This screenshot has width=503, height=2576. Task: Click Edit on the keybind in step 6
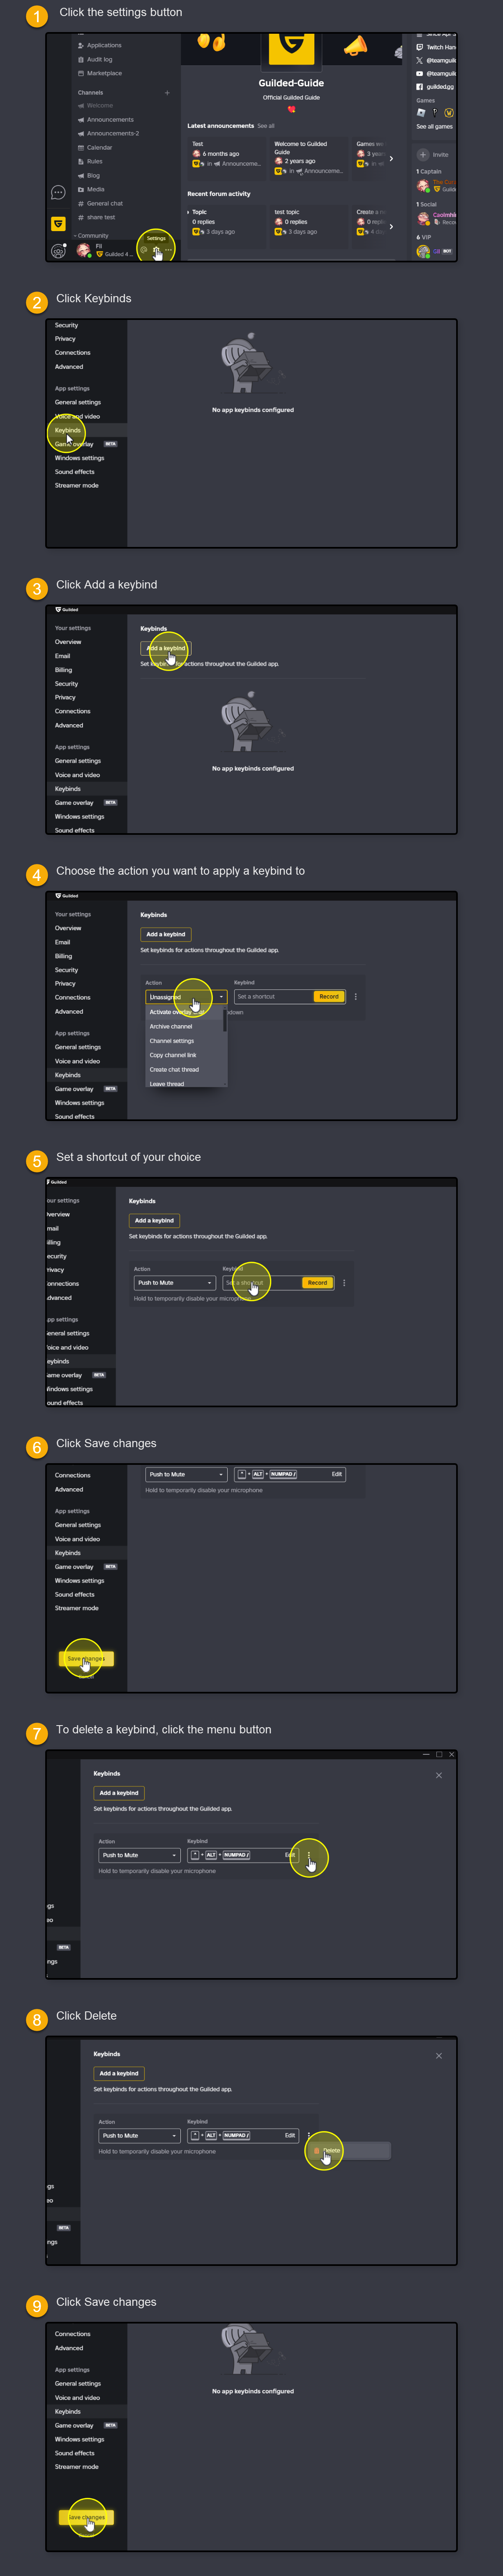coord(337,1474)
